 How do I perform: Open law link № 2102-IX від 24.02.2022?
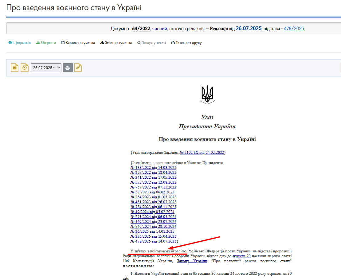tap(202, 153)
